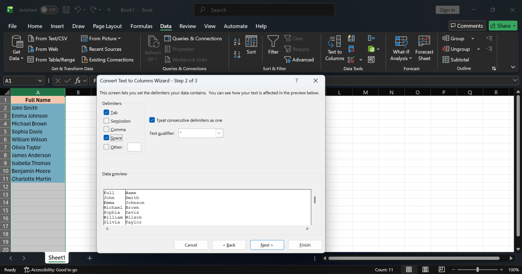Toggle Treat consecutive delimiters as one

(152, 120)
